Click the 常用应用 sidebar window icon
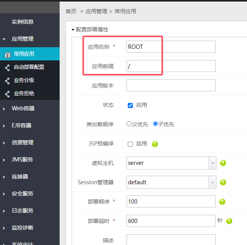The height and width of the screenshot is (245, 247). point(8,55)
